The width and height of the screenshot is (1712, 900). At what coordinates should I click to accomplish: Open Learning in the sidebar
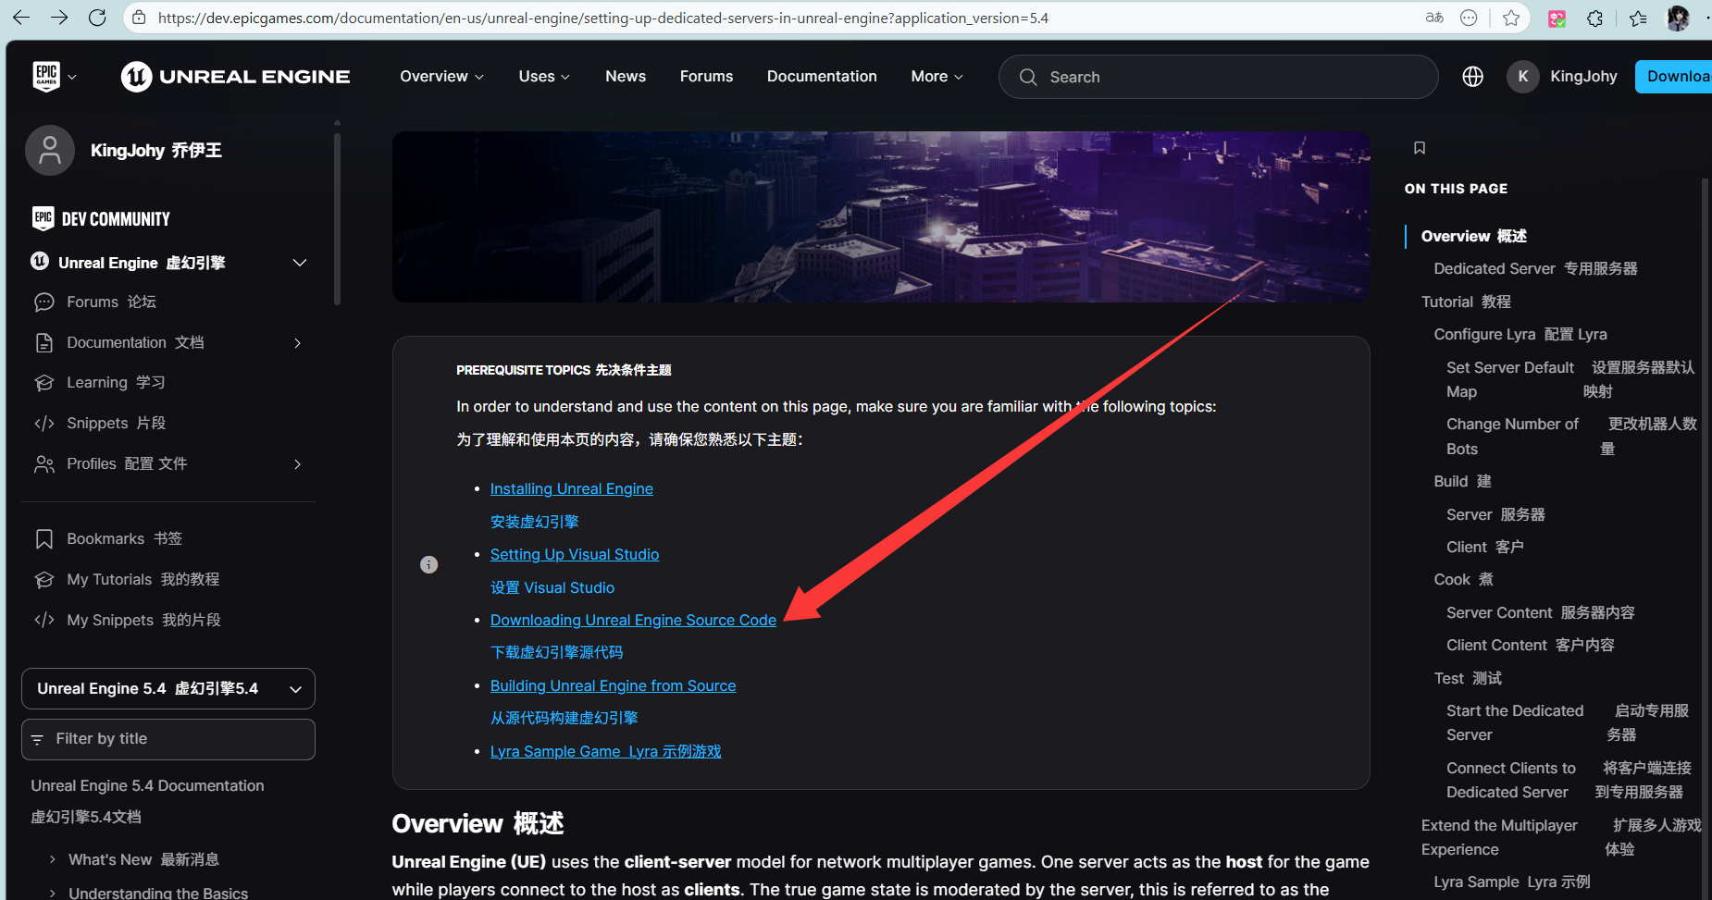116,383
